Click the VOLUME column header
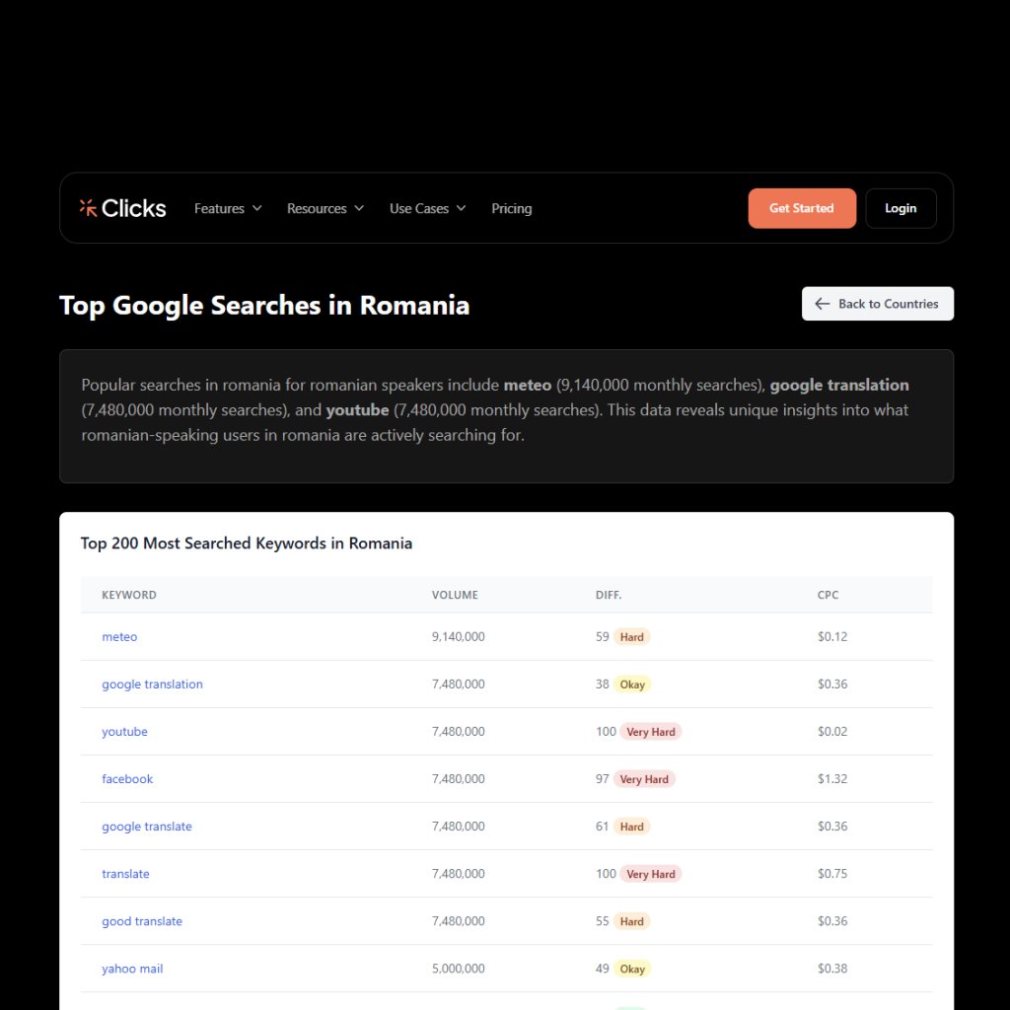The width and height of the screenshot is (1010, 1010). tap(455, 595)
